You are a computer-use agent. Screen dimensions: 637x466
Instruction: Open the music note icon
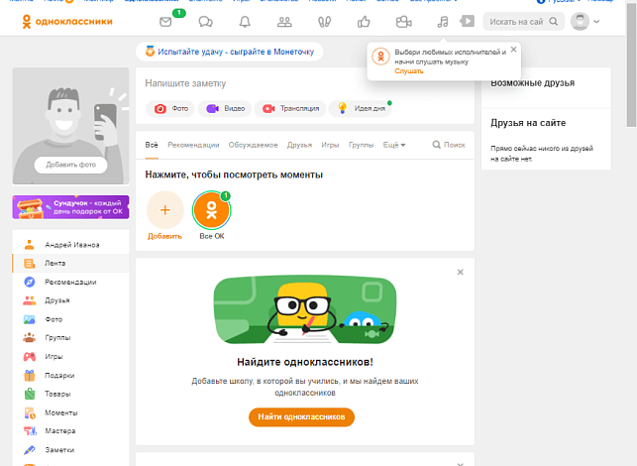pos(443,21)
